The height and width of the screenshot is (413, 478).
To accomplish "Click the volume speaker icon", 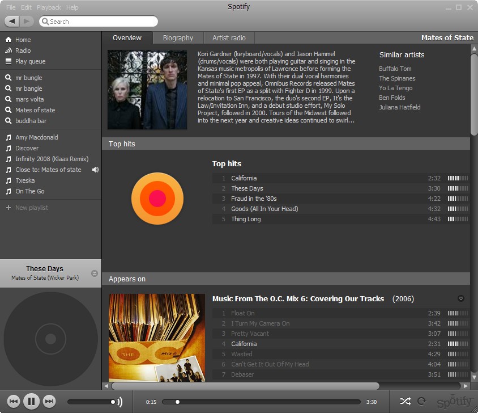I will [120, 402].
